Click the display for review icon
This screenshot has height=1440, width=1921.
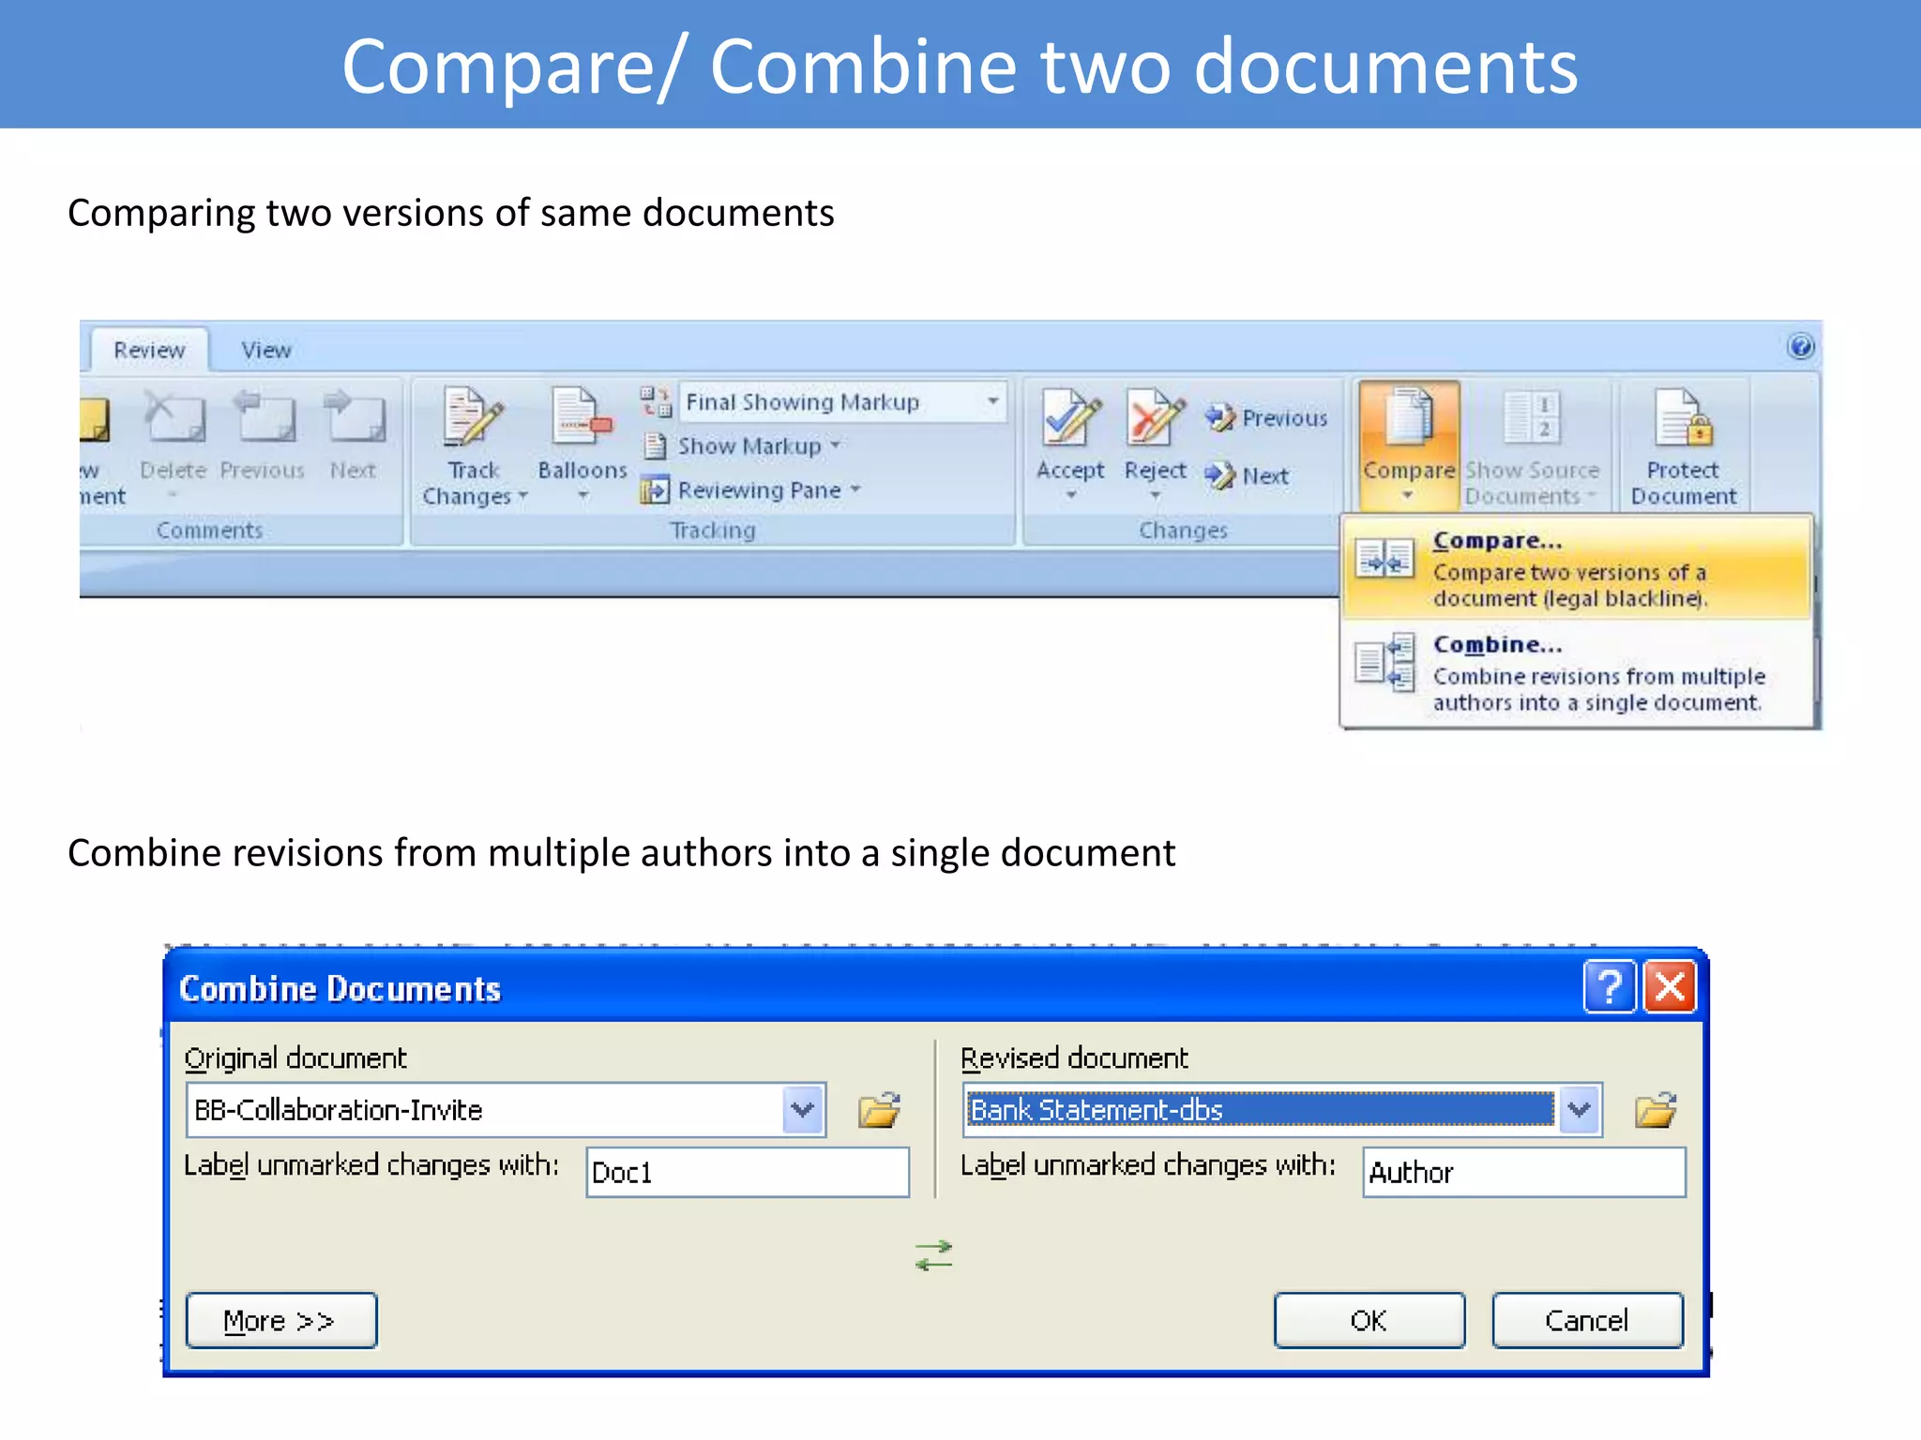(x=657, y=401)
